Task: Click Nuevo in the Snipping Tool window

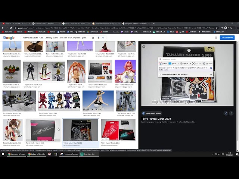Action: coord(163,63)
